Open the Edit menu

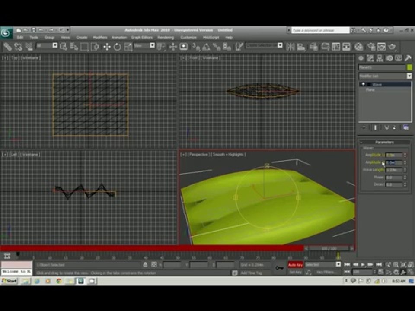[20, 38]
